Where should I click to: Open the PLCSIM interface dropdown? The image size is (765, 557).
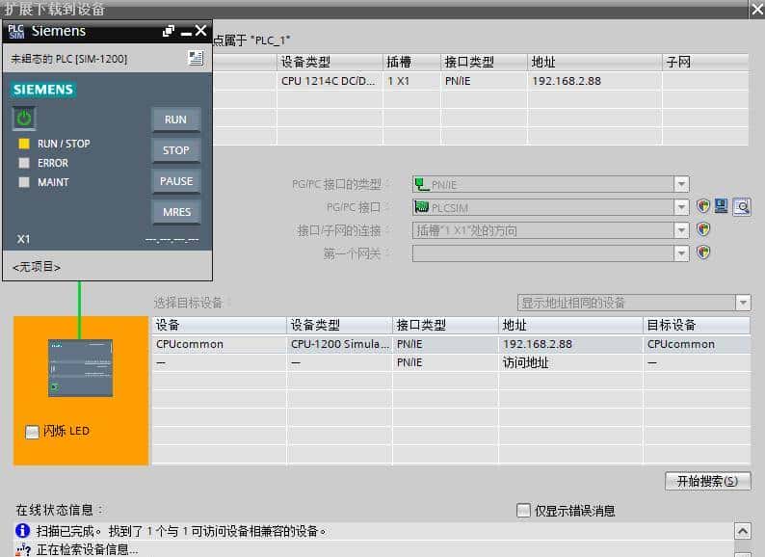click(x=681, y=207)
